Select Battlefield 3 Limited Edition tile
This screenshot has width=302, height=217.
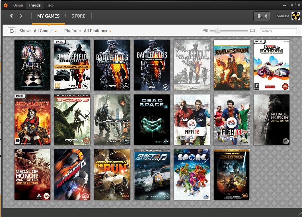[x=112, y=65]
